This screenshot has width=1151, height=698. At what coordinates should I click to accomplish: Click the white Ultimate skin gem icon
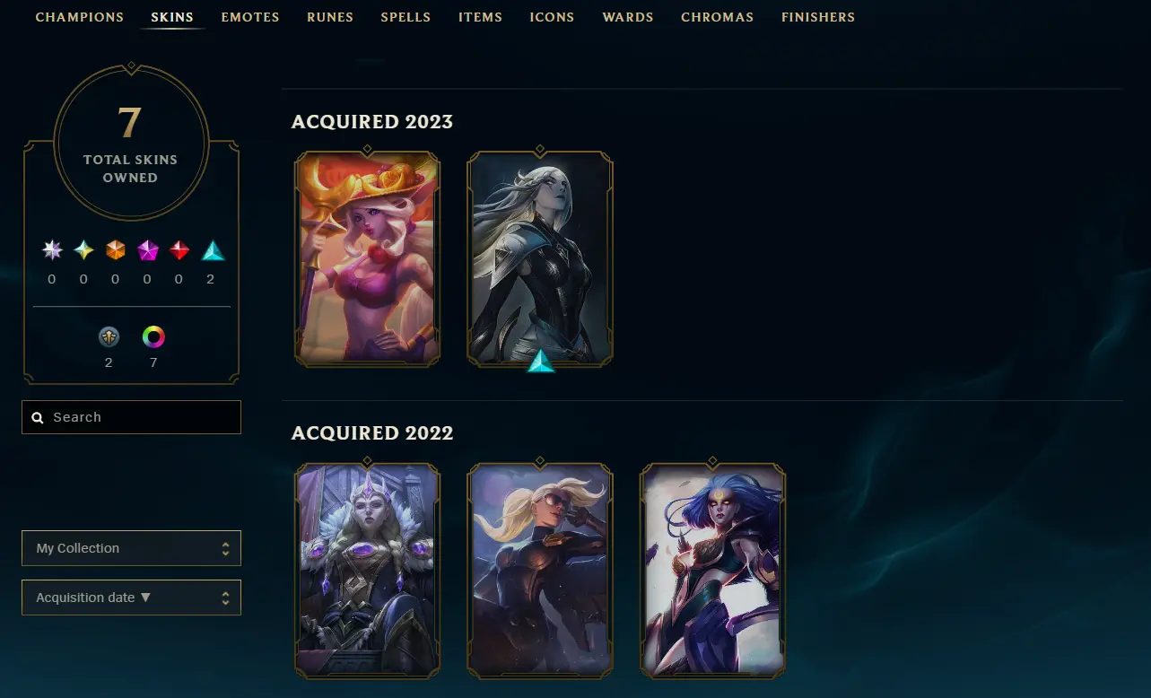click(x=52, y=250)
